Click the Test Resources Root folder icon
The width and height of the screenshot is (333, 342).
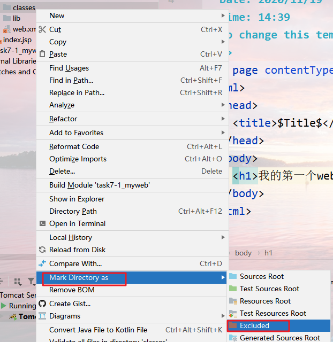pyautogui.click(x=233, y=314)
